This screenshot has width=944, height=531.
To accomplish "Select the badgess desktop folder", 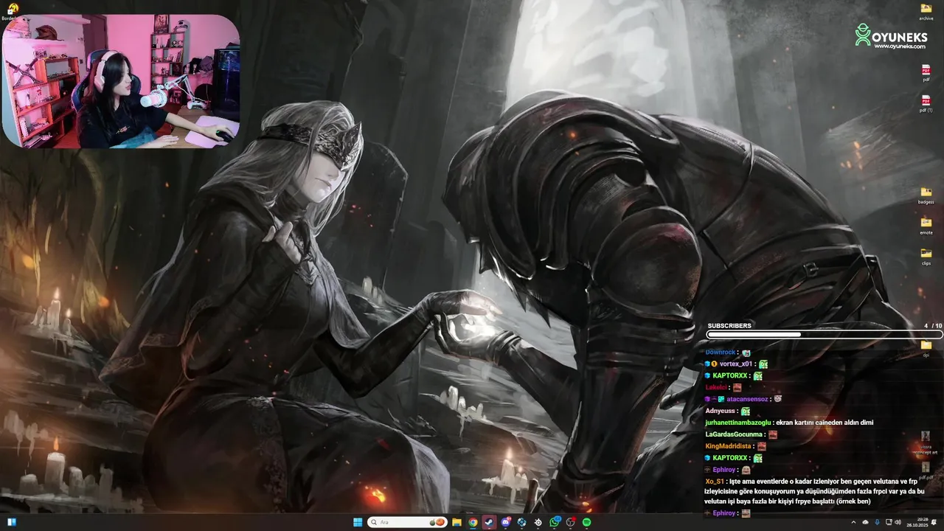I will pos(926,195).
